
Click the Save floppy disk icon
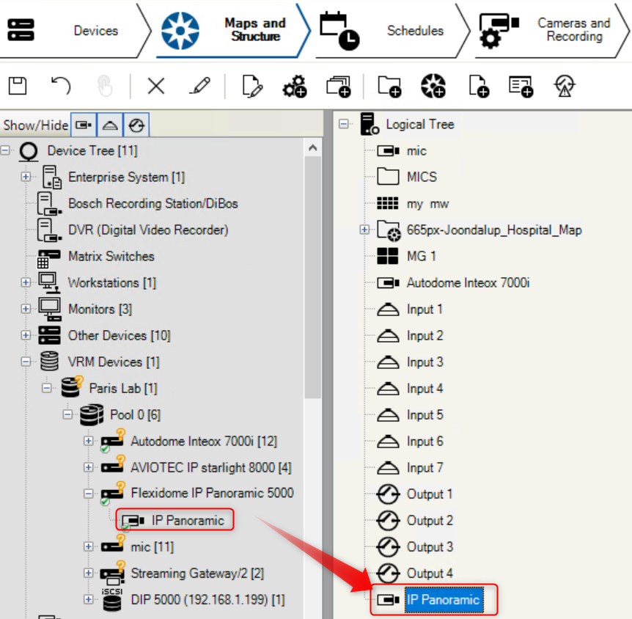point(18,87)
